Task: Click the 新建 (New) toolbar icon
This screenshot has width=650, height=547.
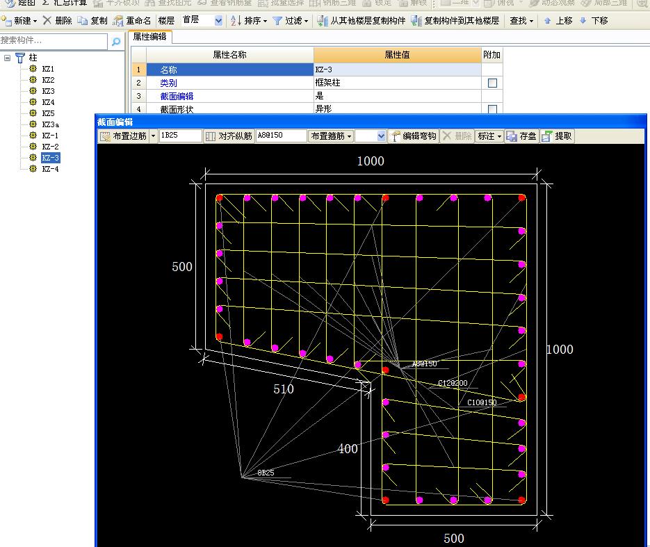Action: 7,20
